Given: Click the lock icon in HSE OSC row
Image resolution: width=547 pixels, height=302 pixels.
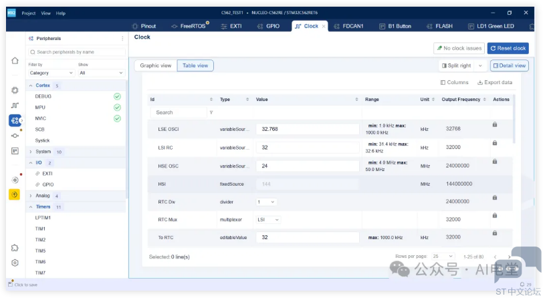Looking at the screenshot, I should pos(494,161).
